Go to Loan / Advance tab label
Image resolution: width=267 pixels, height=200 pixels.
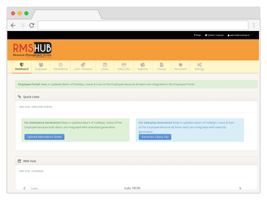point(83,69)
